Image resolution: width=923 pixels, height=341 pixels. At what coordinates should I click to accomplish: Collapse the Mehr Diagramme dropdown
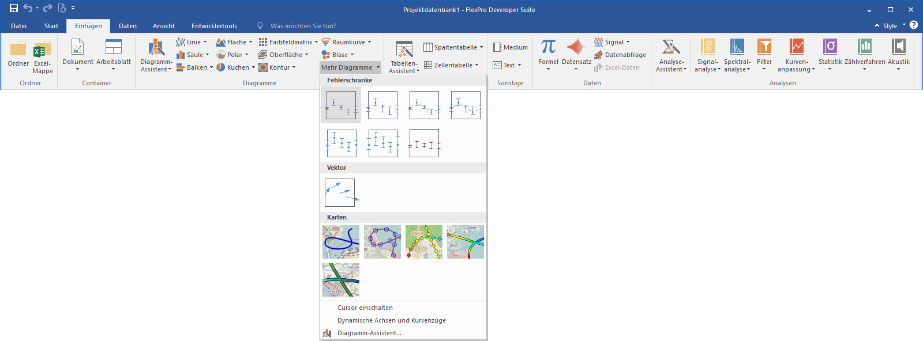(x=351, y=67)
